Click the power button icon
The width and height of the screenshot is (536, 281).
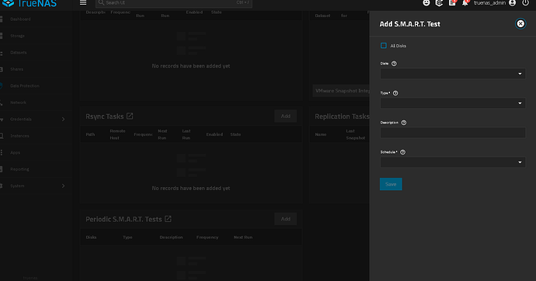(x=525, y=3)
